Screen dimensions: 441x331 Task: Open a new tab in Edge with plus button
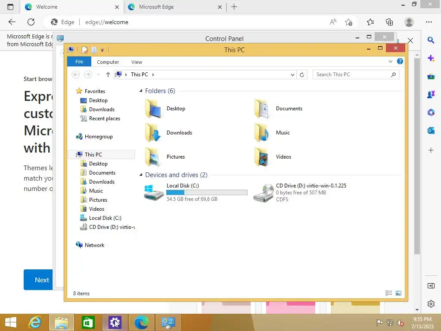tap(234, 7)
